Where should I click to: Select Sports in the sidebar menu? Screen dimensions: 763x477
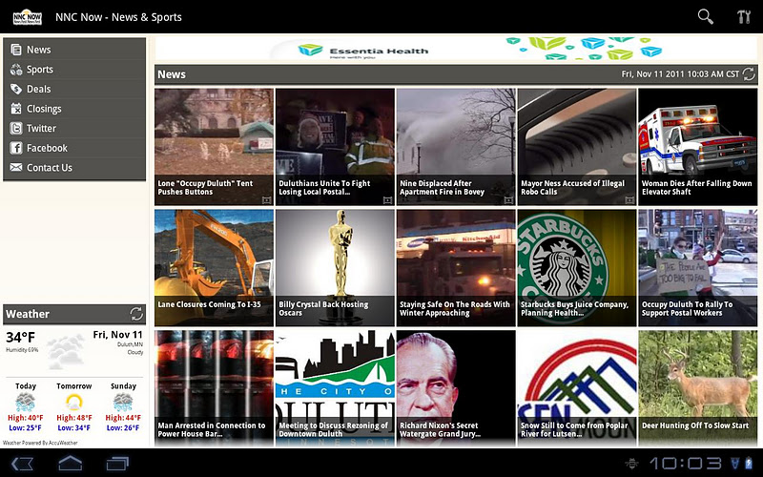[74, 69]
